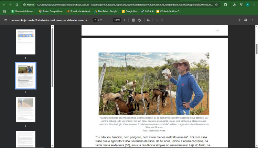Download the PDF file from viewer toolbar
Viewport: 258px width, 148px height.
239,20
